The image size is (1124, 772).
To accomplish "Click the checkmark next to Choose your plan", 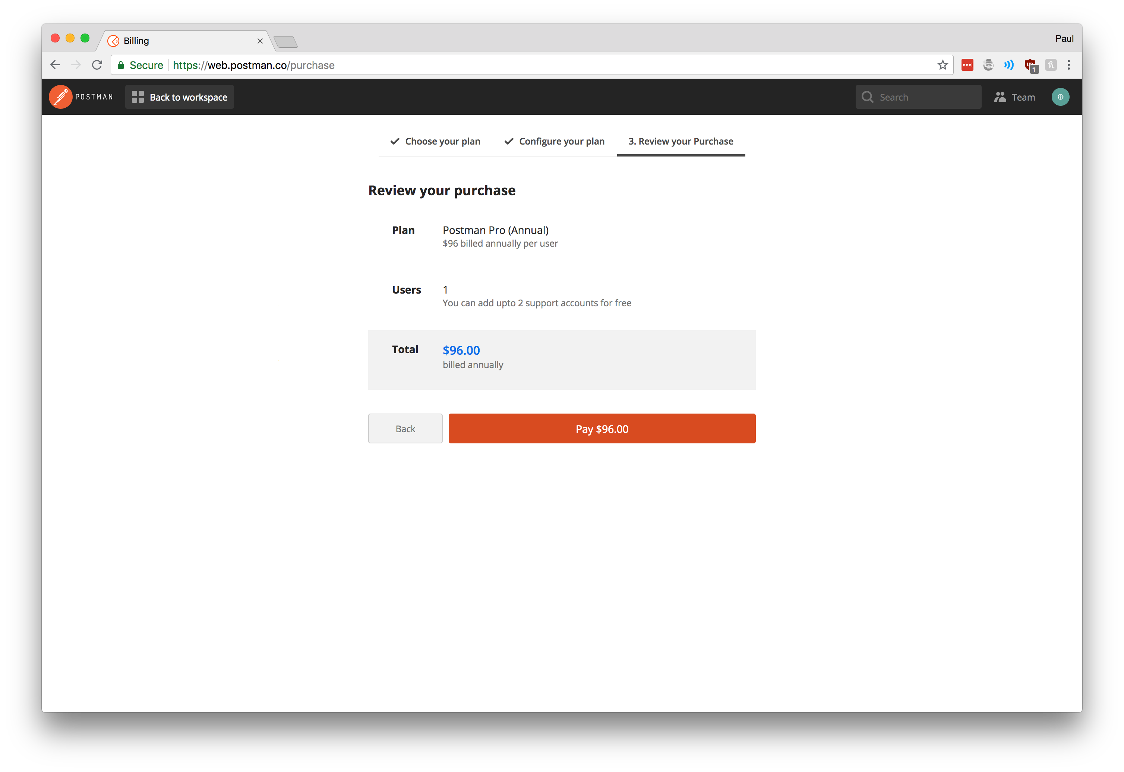I will point(395,141).
